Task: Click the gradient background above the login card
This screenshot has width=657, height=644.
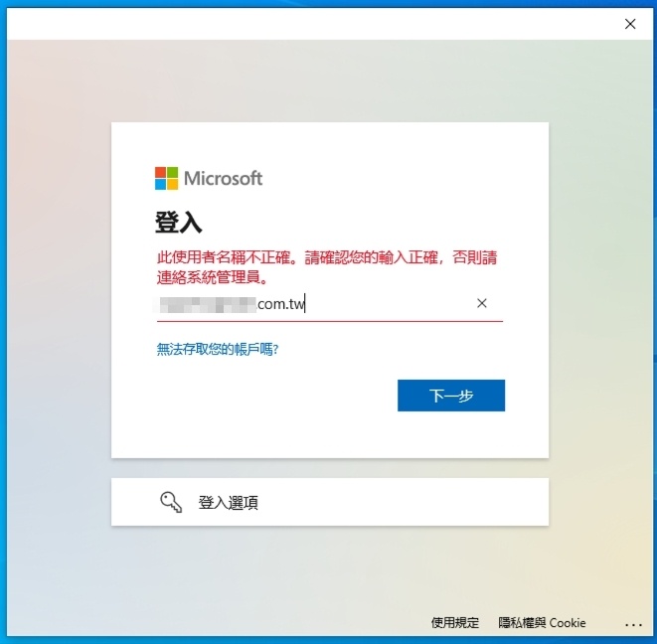Action: pos(330,80)
